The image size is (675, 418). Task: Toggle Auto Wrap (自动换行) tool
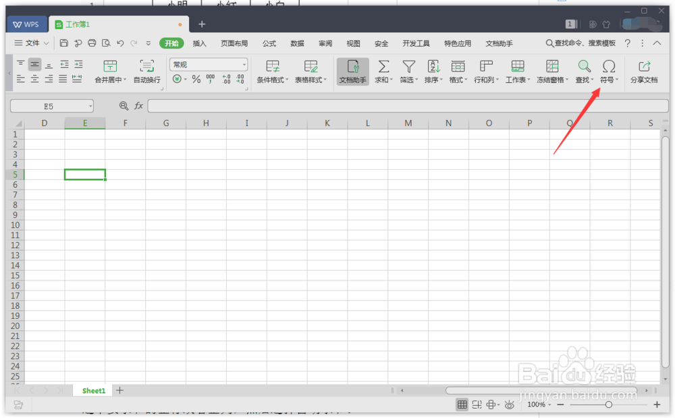pos(146,72)
